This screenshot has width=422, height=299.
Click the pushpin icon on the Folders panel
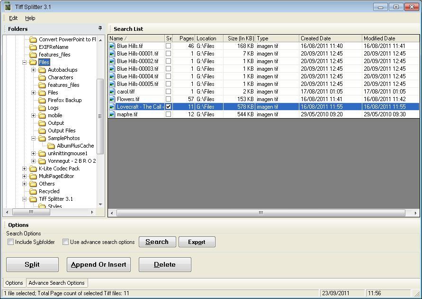pyautogui.click(x=99, y=28)
